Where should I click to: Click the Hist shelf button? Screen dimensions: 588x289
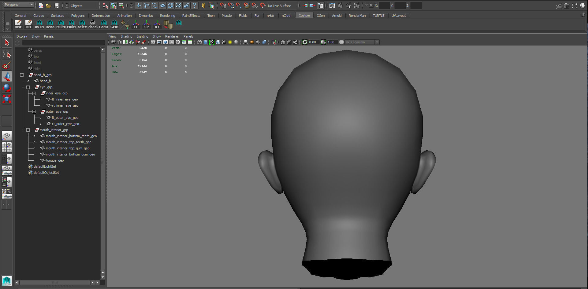(18, 24)
